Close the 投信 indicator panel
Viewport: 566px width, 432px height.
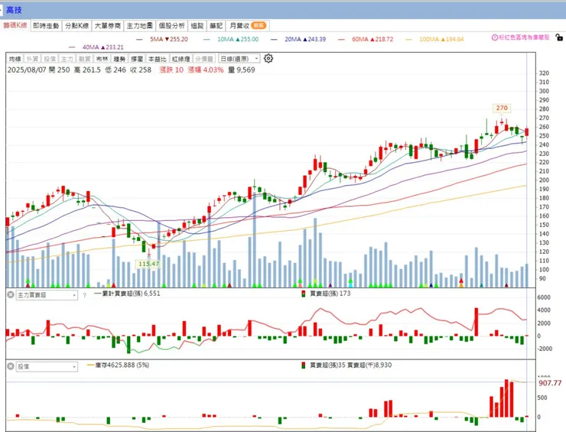click(x=11, y=366)
